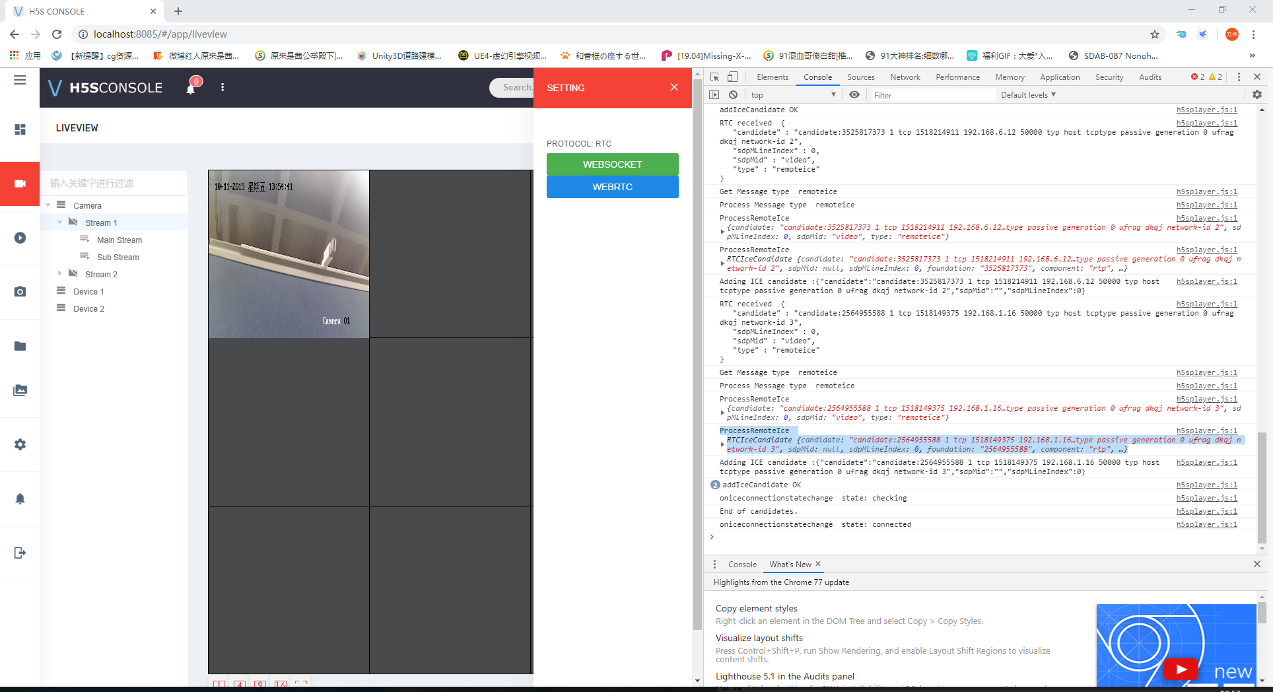Toggle the device toolbar in DevTools
The image size is (1273, 692).
coord(732,77)
